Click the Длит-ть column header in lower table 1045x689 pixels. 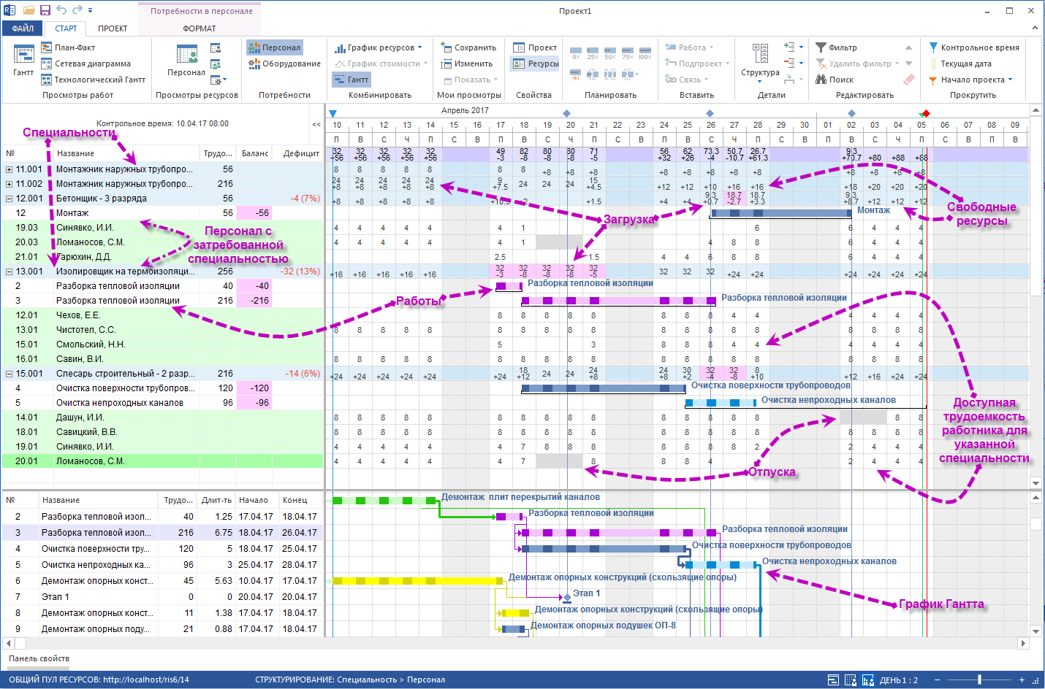216,500
